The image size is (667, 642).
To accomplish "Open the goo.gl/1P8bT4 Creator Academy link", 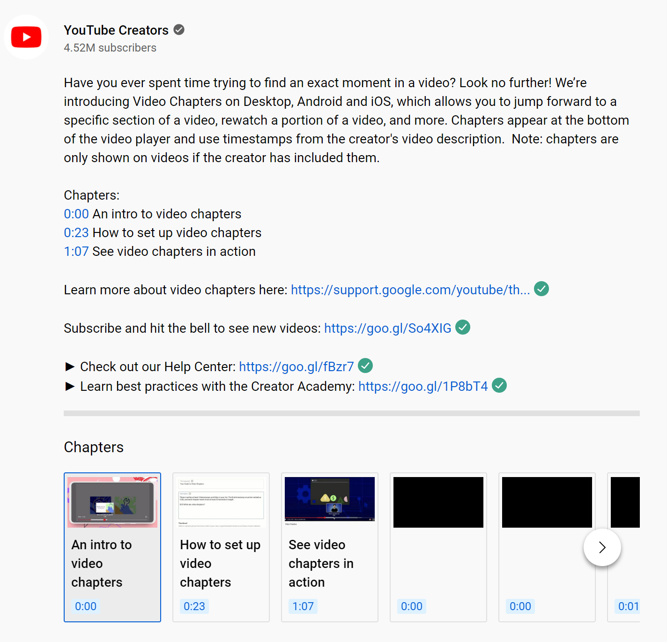I will [x=423, y=386].
